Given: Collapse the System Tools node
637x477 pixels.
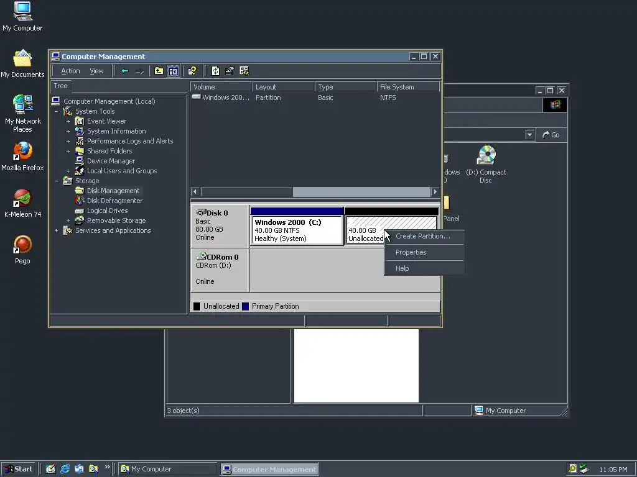Looking at the screenshot, I should tap(56, 111).
